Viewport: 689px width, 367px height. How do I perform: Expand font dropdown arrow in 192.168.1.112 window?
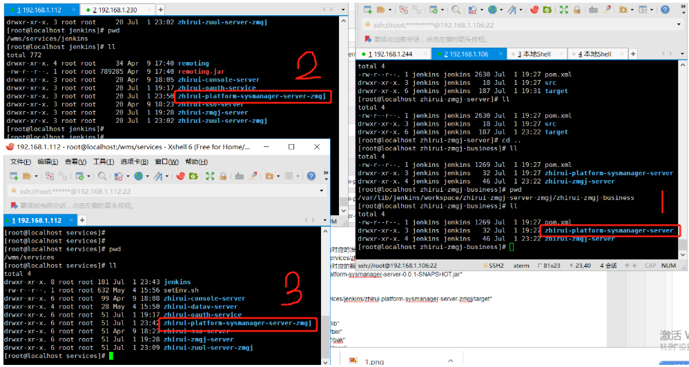(167, 177)
